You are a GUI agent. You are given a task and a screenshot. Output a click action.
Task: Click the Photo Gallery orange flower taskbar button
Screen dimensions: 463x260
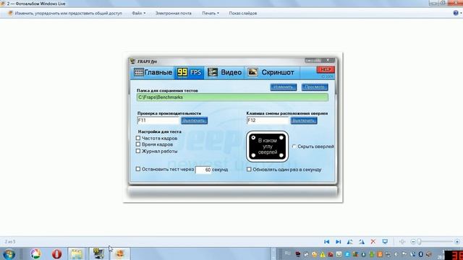tap(119, 253)
